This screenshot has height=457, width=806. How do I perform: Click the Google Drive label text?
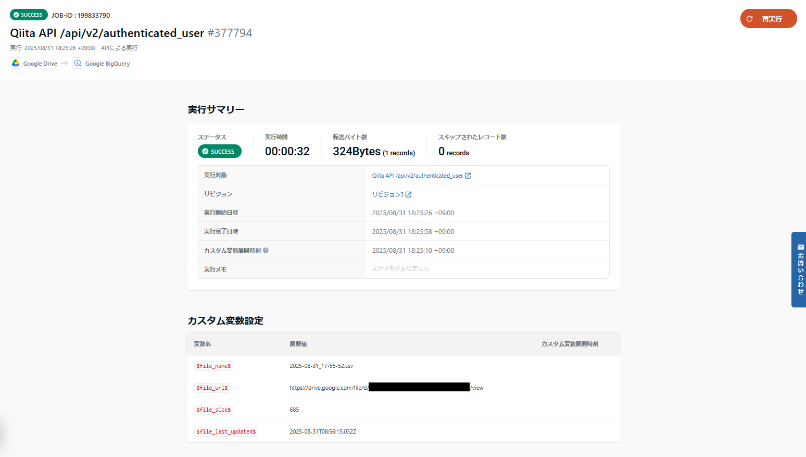(40, 64)
